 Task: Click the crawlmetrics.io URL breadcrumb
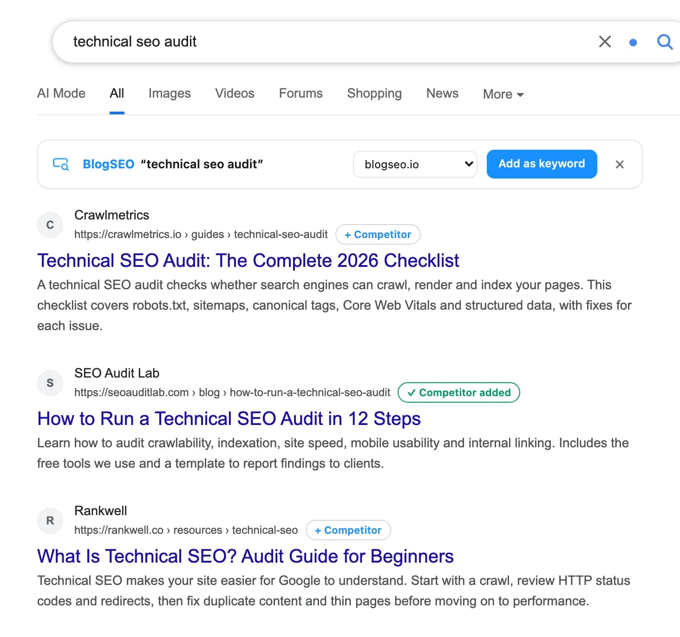[x=201, y=234]
